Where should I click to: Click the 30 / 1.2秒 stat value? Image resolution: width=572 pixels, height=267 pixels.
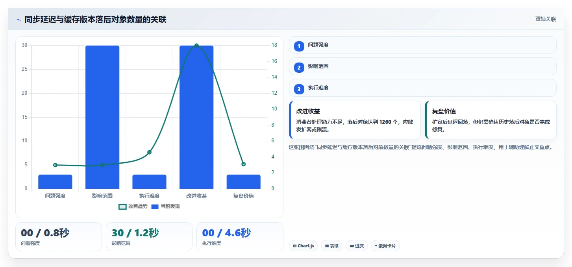click(x=135, y=233)
